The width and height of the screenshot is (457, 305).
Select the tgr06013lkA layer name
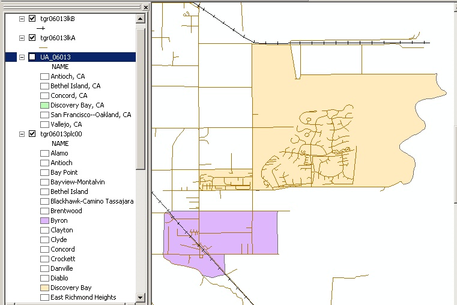[x=58, y=38]
